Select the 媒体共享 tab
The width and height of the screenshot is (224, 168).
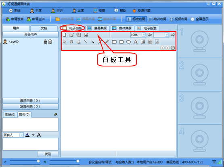coord(122,28)
